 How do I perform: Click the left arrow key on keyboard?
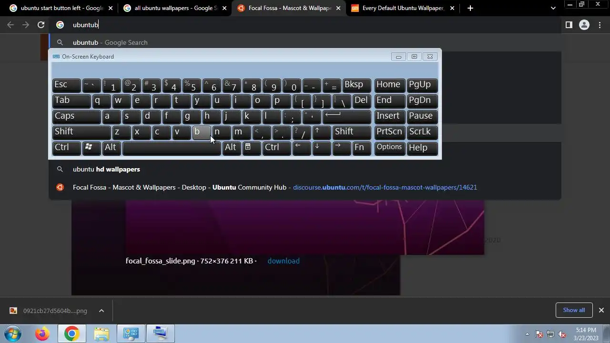[302, 148]
